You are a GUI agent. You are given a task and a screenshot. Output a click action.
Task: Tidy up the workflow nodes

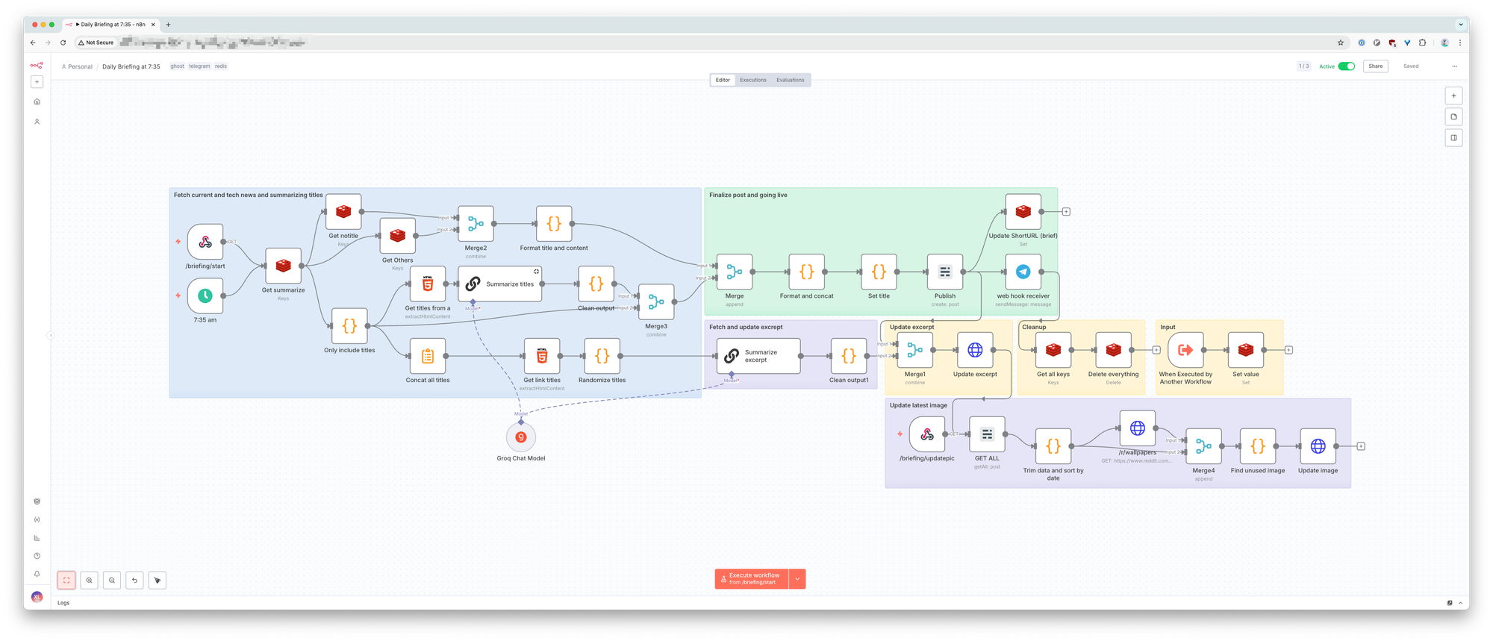[157, 581]
